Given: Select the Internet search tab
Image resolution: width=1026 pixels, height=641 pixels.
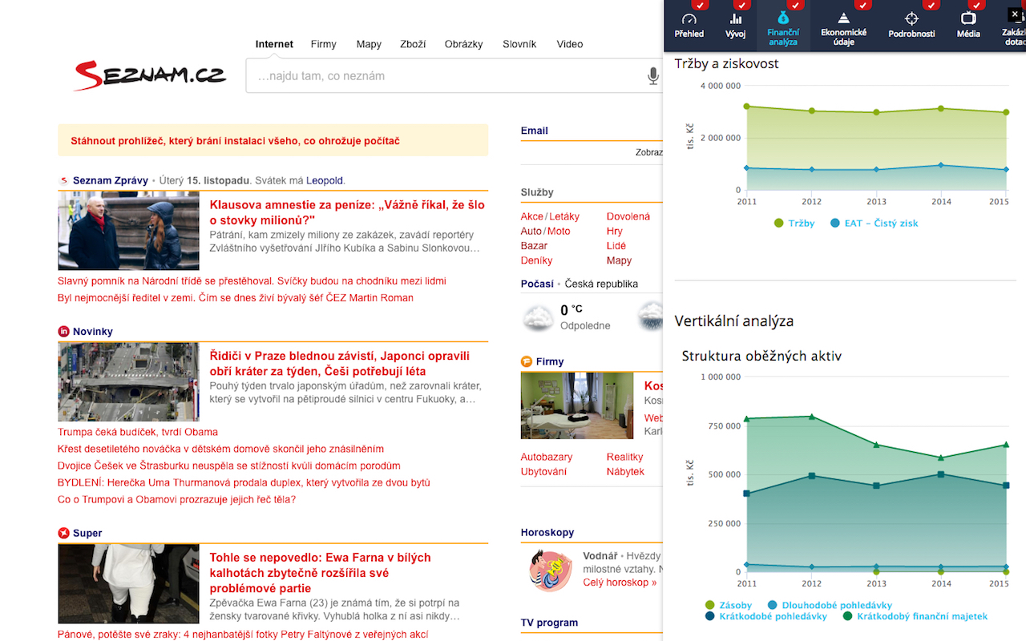Looking at the screenshot, I should coord(274,44).
